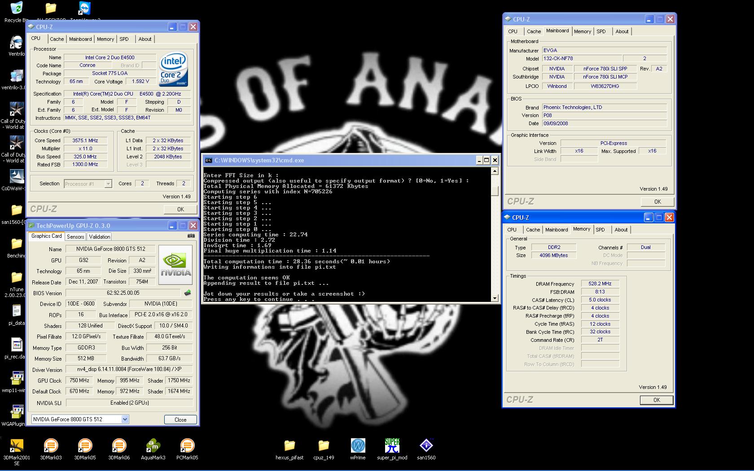Screen dimensions: 754x471
Task: Click the NVIDIA SLI Enabled (2 GPUs) field
Action: [129, 403]
